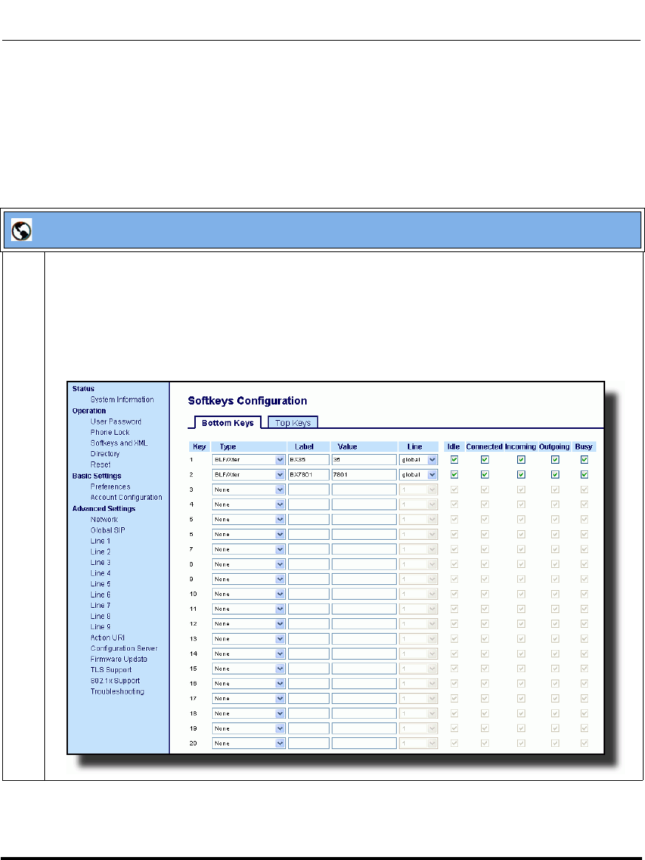Open Global SIP settings
Image resolution: width=645 pixels, height=860 pixels.
click(x=107, y=530)
